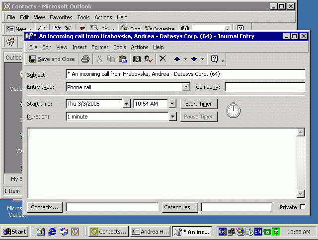Open the Journal Entry Actions menu
318x240 pixels.
(x=139, y=47)
